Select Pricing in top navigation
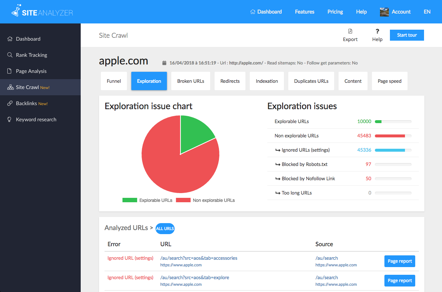Image resolution: width=442 pixels, height=292 pixels. coord(335,12)
